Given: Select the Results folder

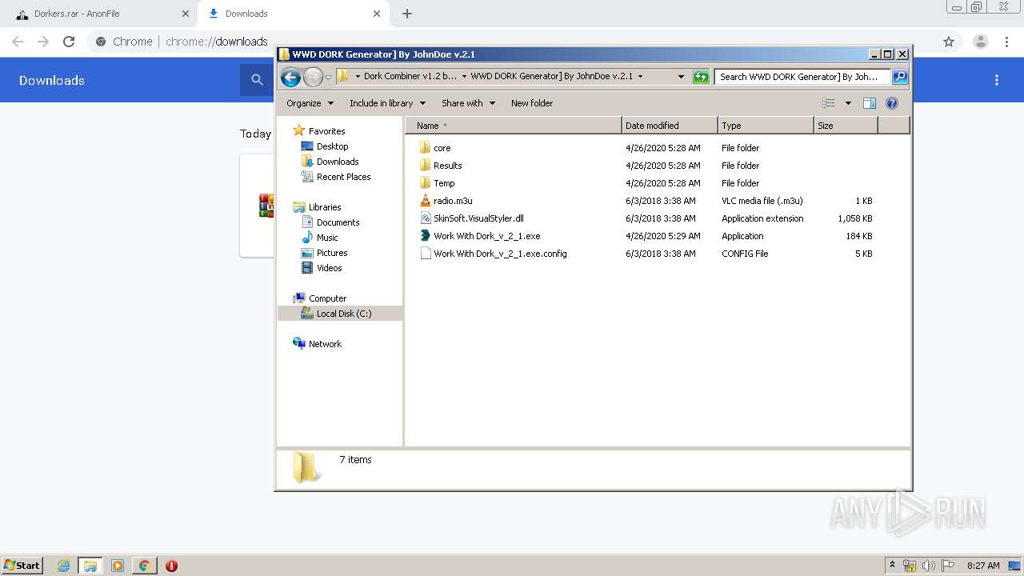Looking at the screenshot, I should point(447,166).
